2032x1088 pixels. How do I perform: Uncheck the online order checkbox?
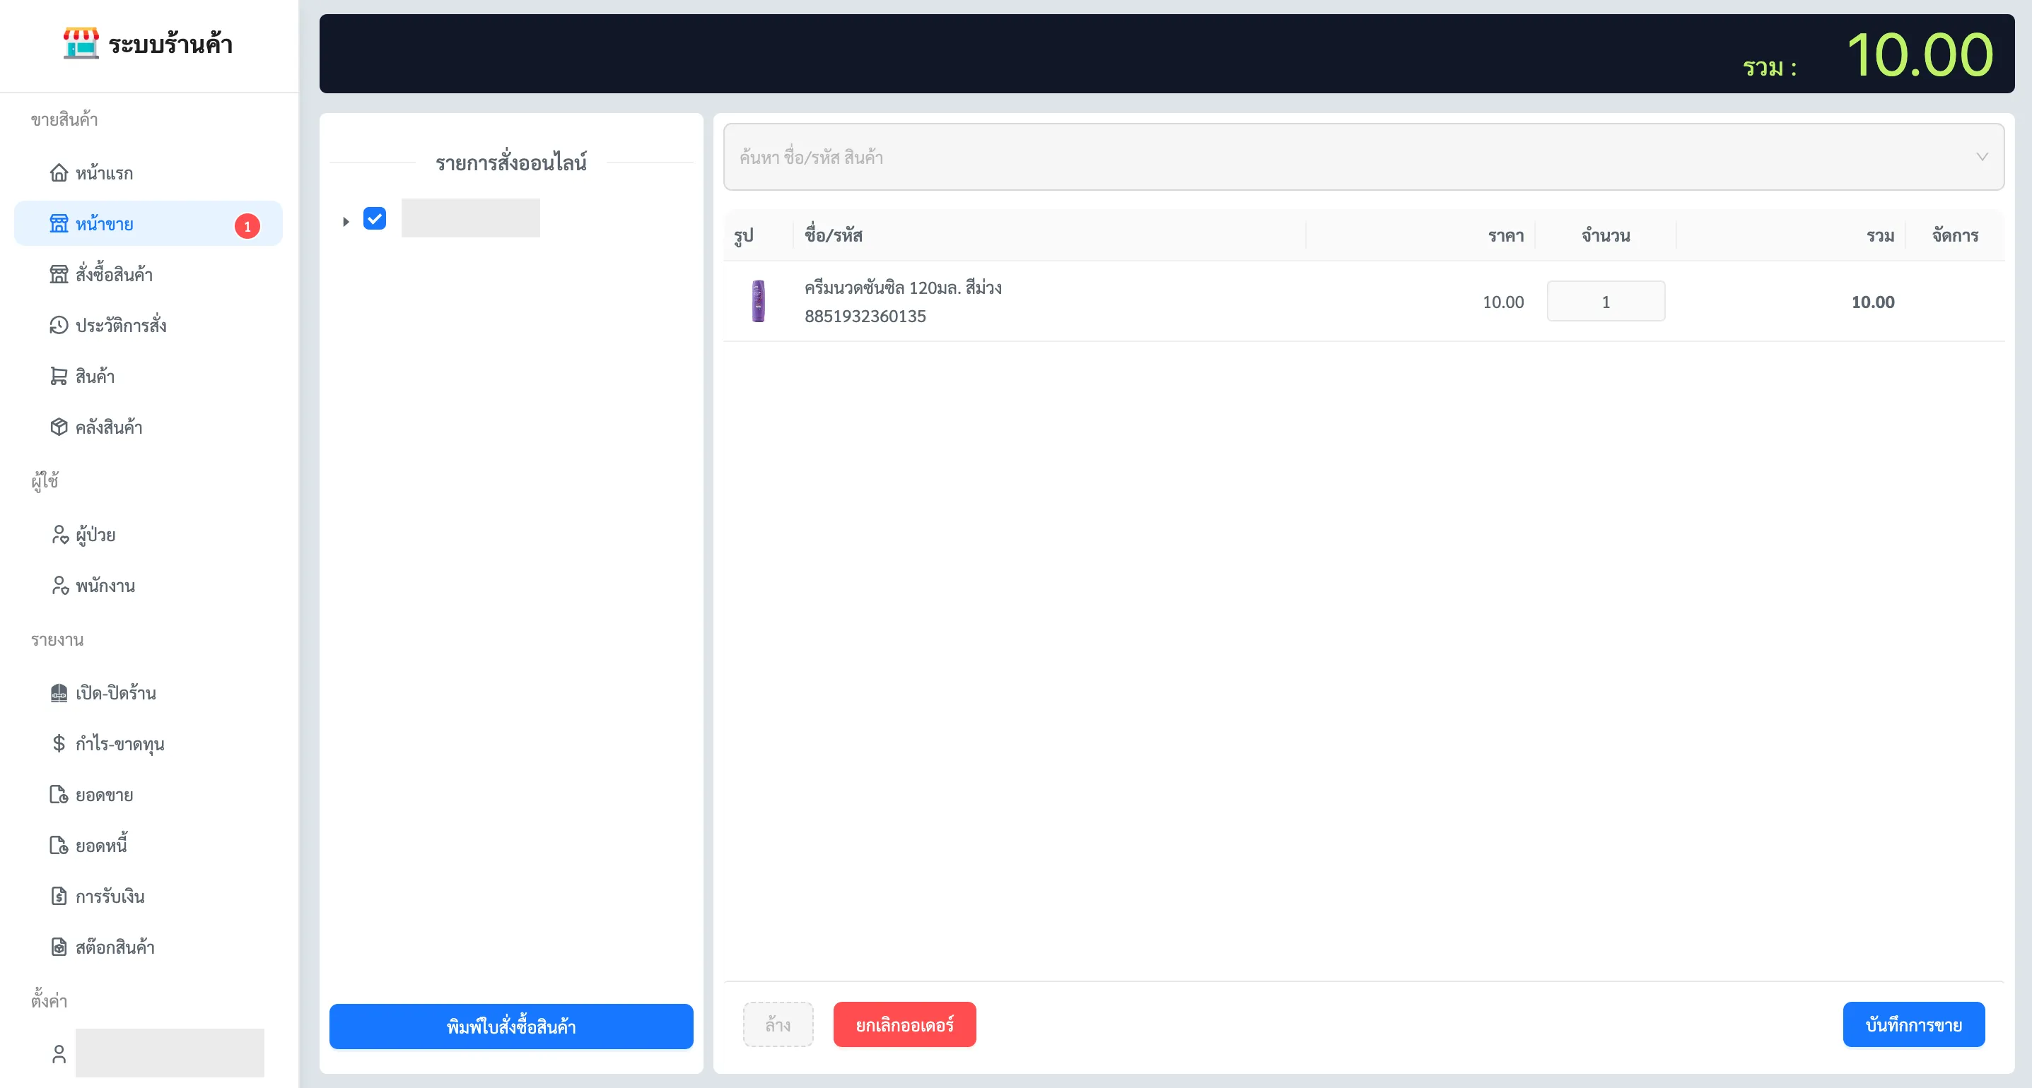click(375, 218)
